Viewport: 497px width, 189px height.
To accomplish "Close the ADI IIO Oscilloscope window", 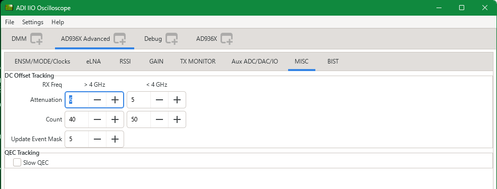I will coord(485,8).
